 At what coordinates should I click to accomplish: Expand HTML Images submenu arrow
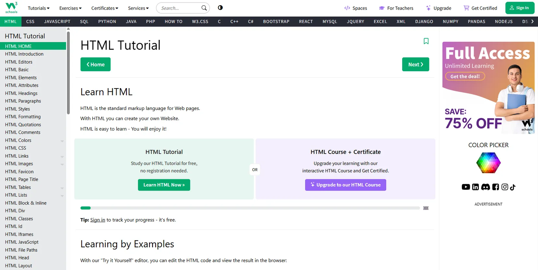pos(62,164)
